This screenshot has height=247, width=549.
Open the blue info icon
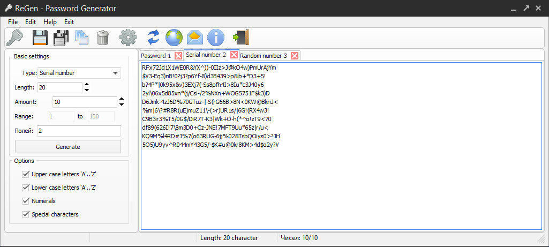coord(216,37)
